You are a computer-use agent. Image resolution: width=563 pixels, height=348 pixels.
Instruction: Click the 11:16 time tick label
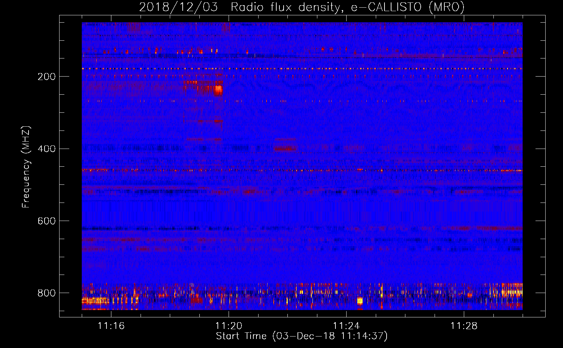(111, 326)
